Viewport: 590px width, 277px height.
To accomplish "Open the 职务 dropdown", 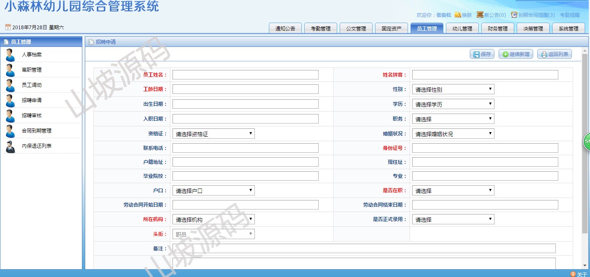I will click(x=453, y=119).
